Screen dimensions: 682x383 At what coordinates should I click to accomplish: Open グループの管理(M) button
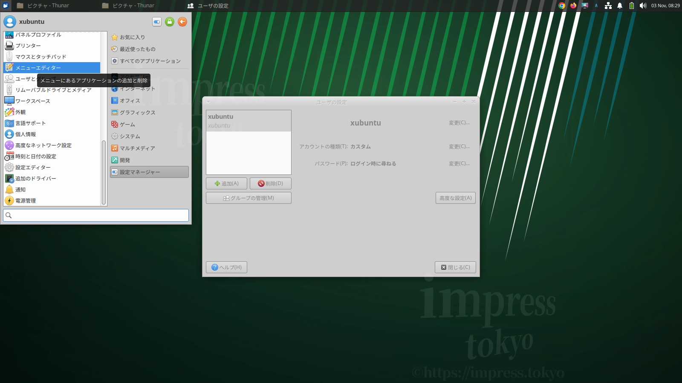pyautogui.click(x=249, y=198)
